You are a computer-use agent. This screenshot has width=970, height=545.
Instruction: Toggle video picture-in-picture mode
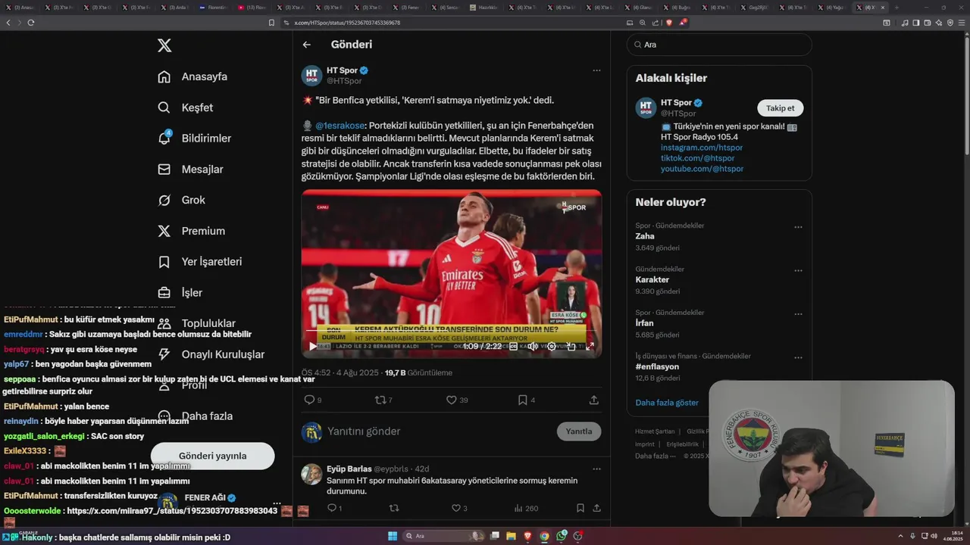click(571, 346)
